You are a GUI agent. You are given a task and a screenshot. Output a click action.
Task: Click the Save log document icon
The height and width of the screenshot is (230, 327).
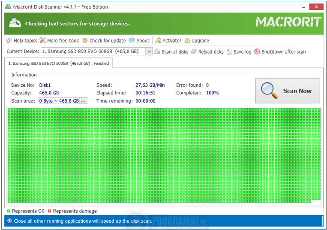[229, 51]
